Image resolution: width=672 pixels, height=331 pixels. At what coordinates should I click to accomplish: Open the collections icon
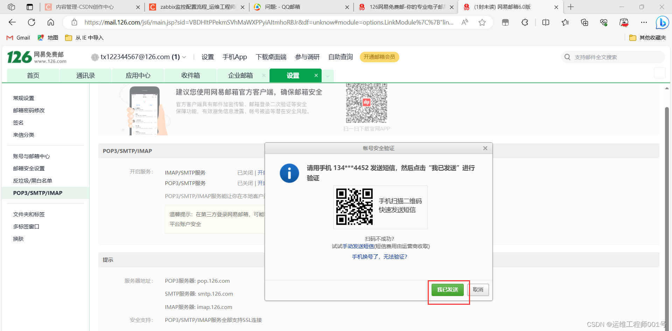584,22
